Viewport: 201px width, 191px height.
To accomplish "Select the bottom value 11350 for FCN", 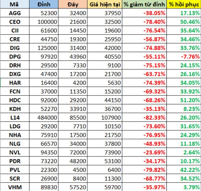I will click(x=73, y=91).
